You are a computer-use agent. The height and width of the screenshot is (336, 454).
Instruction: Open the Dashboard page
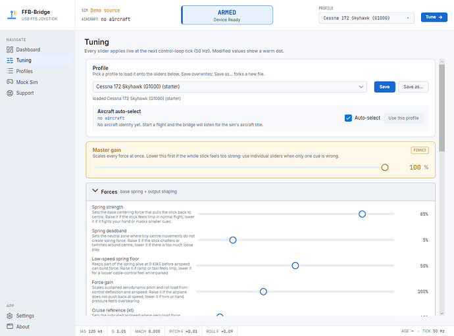(38, 49)
